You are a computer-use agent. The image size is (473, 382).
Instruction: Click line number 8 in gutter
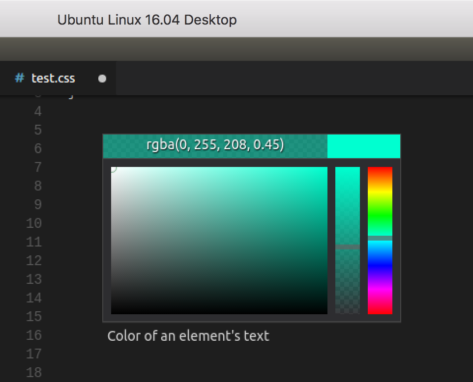coord(38,186)
